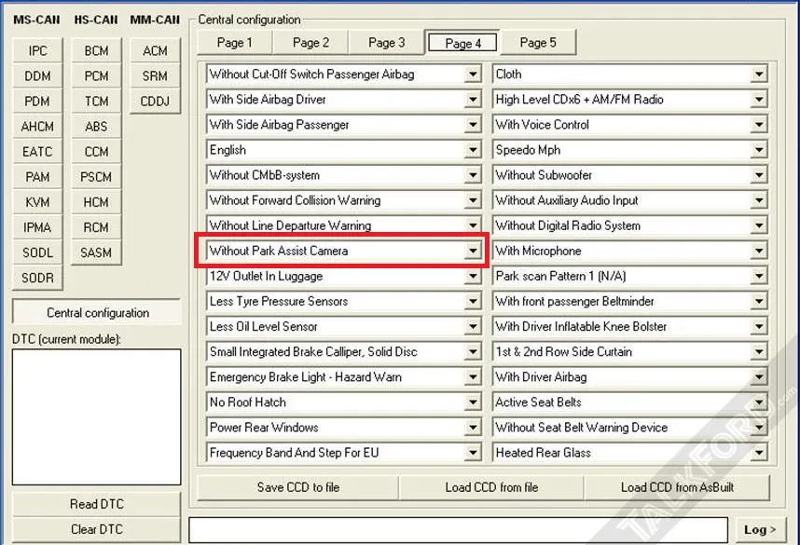Open the English language dropdown
The height and width of the screenshot is (545, 800).
coord(473,150)
